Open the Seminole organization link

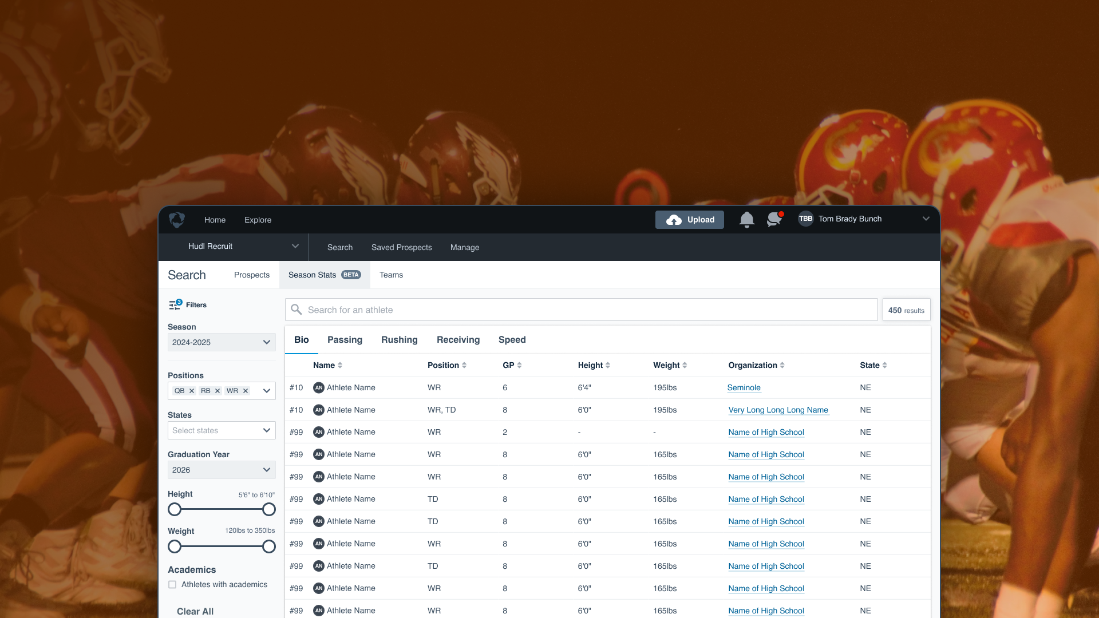[x=744, y=387]
